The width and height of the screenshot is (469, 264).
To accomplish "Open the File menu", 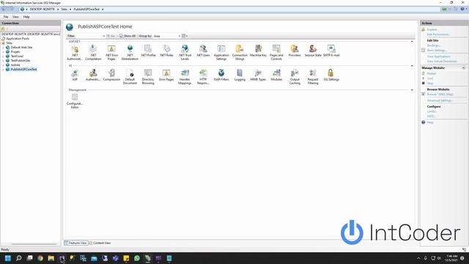I will tap(6, 17).
